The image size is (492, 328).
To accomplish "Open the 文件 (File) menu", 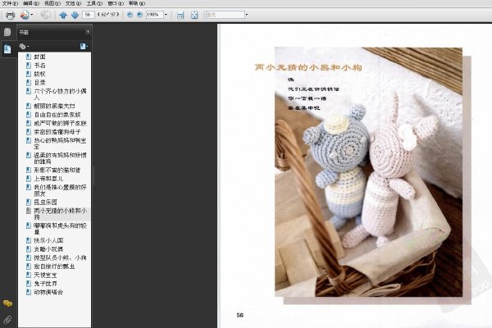I will tap(10, 3).
